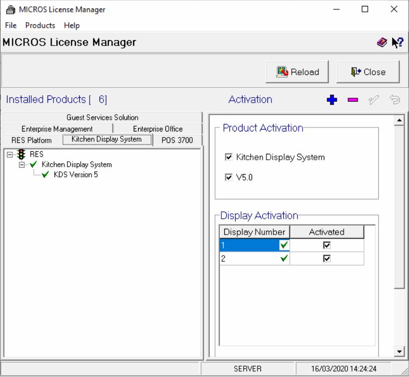Switch to the Enterprise Management tab
The image size is (409, 377).
point(57,129)
